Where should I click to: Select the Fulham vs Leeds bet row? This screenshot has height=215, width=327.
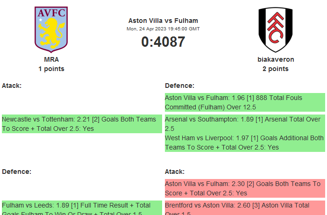click(82, 208)
